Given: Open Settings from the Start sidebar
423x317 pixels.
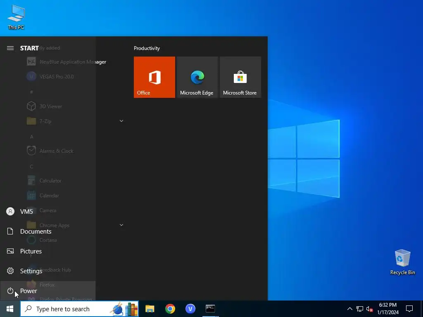Looking at the screenshot, I should click(x=48, y=271).
